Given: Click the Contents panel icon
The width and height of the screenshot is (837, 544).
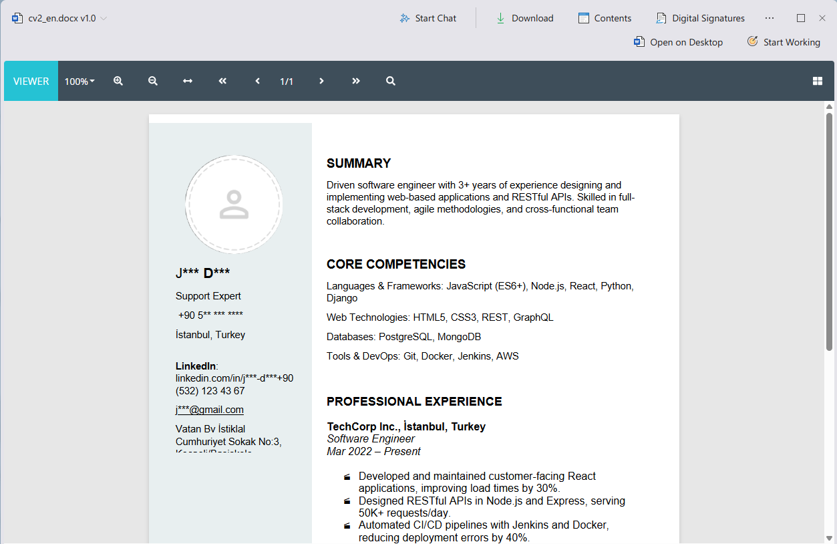Looking at the screenshot, I should tap(584, 18).
